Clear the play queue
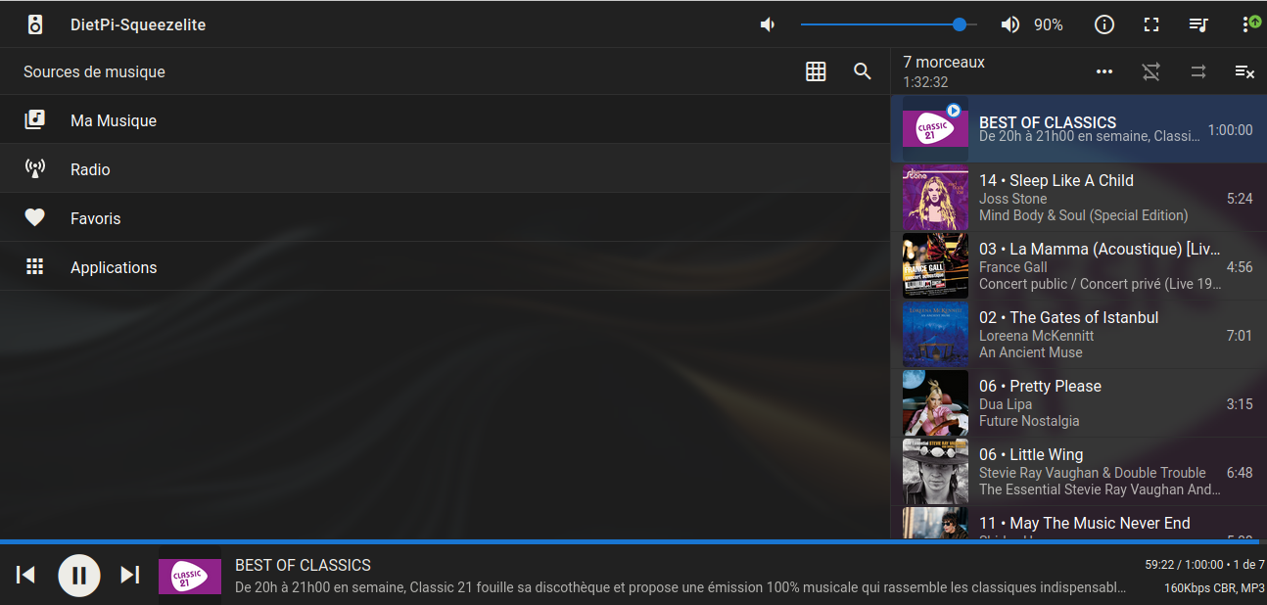 1244,71
